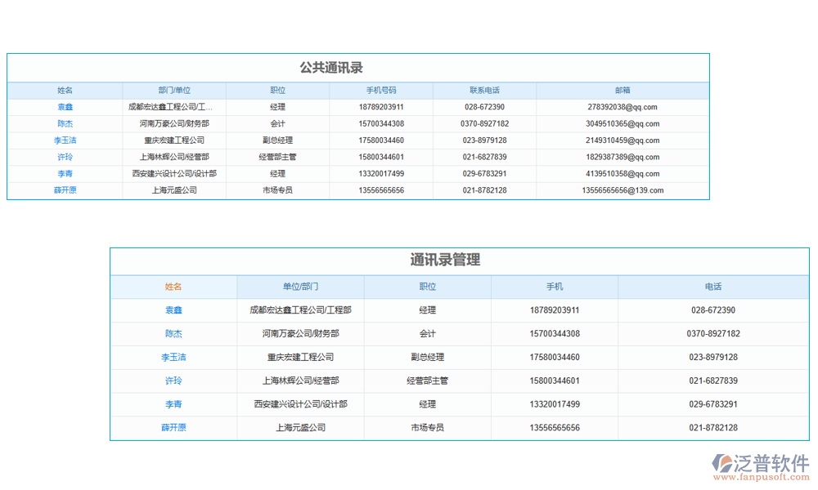This screenshot has height=490, width=818.
Task: Click the 手机号码 column header
Action: 381,91
